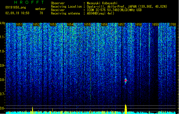The width and height of the screenshot is (179, 114).
Task: Click the 1655 time marker
Action: pos(87,25)
